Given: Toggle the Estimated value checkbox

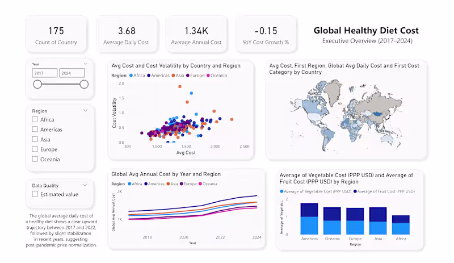Looking at the screenshot, I should click(x=35, y=194).
